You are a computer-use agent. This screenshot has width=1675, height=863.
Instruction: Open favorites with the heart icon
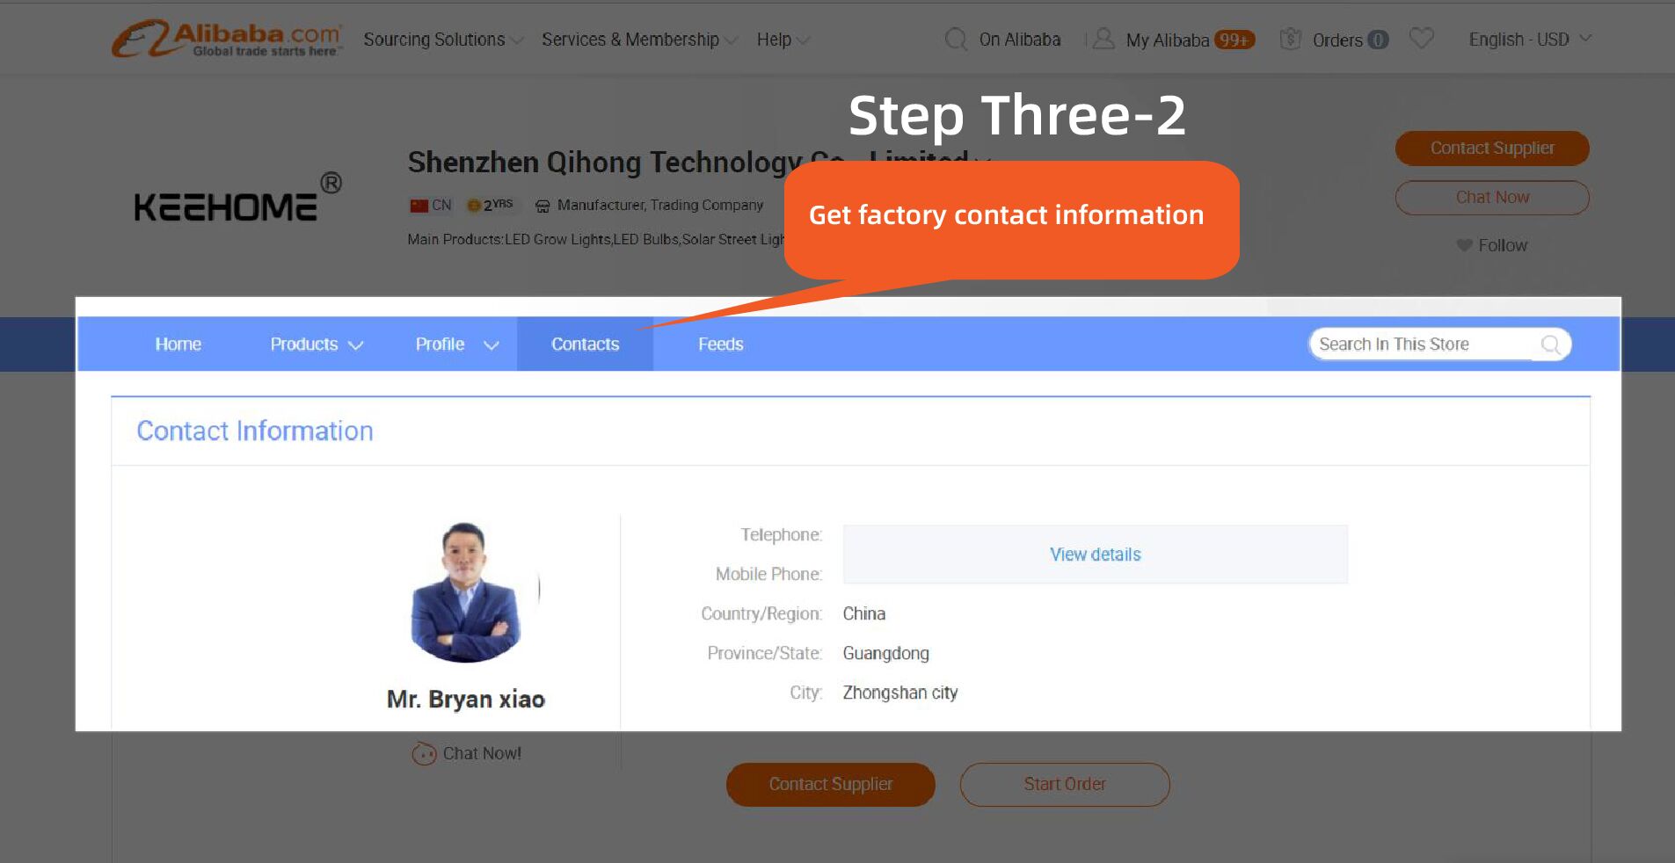pyautogui.click(x=1421, y=39)
